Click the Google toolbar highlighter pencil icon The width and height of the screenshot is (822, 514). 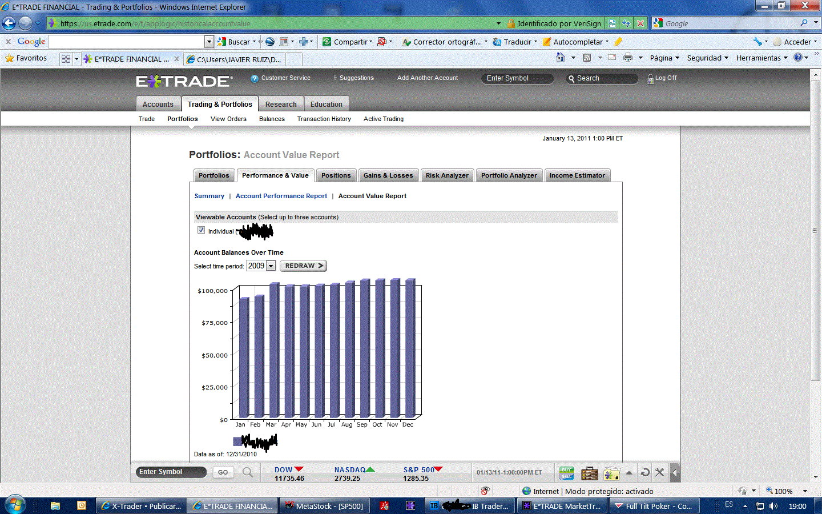(618, 42)
